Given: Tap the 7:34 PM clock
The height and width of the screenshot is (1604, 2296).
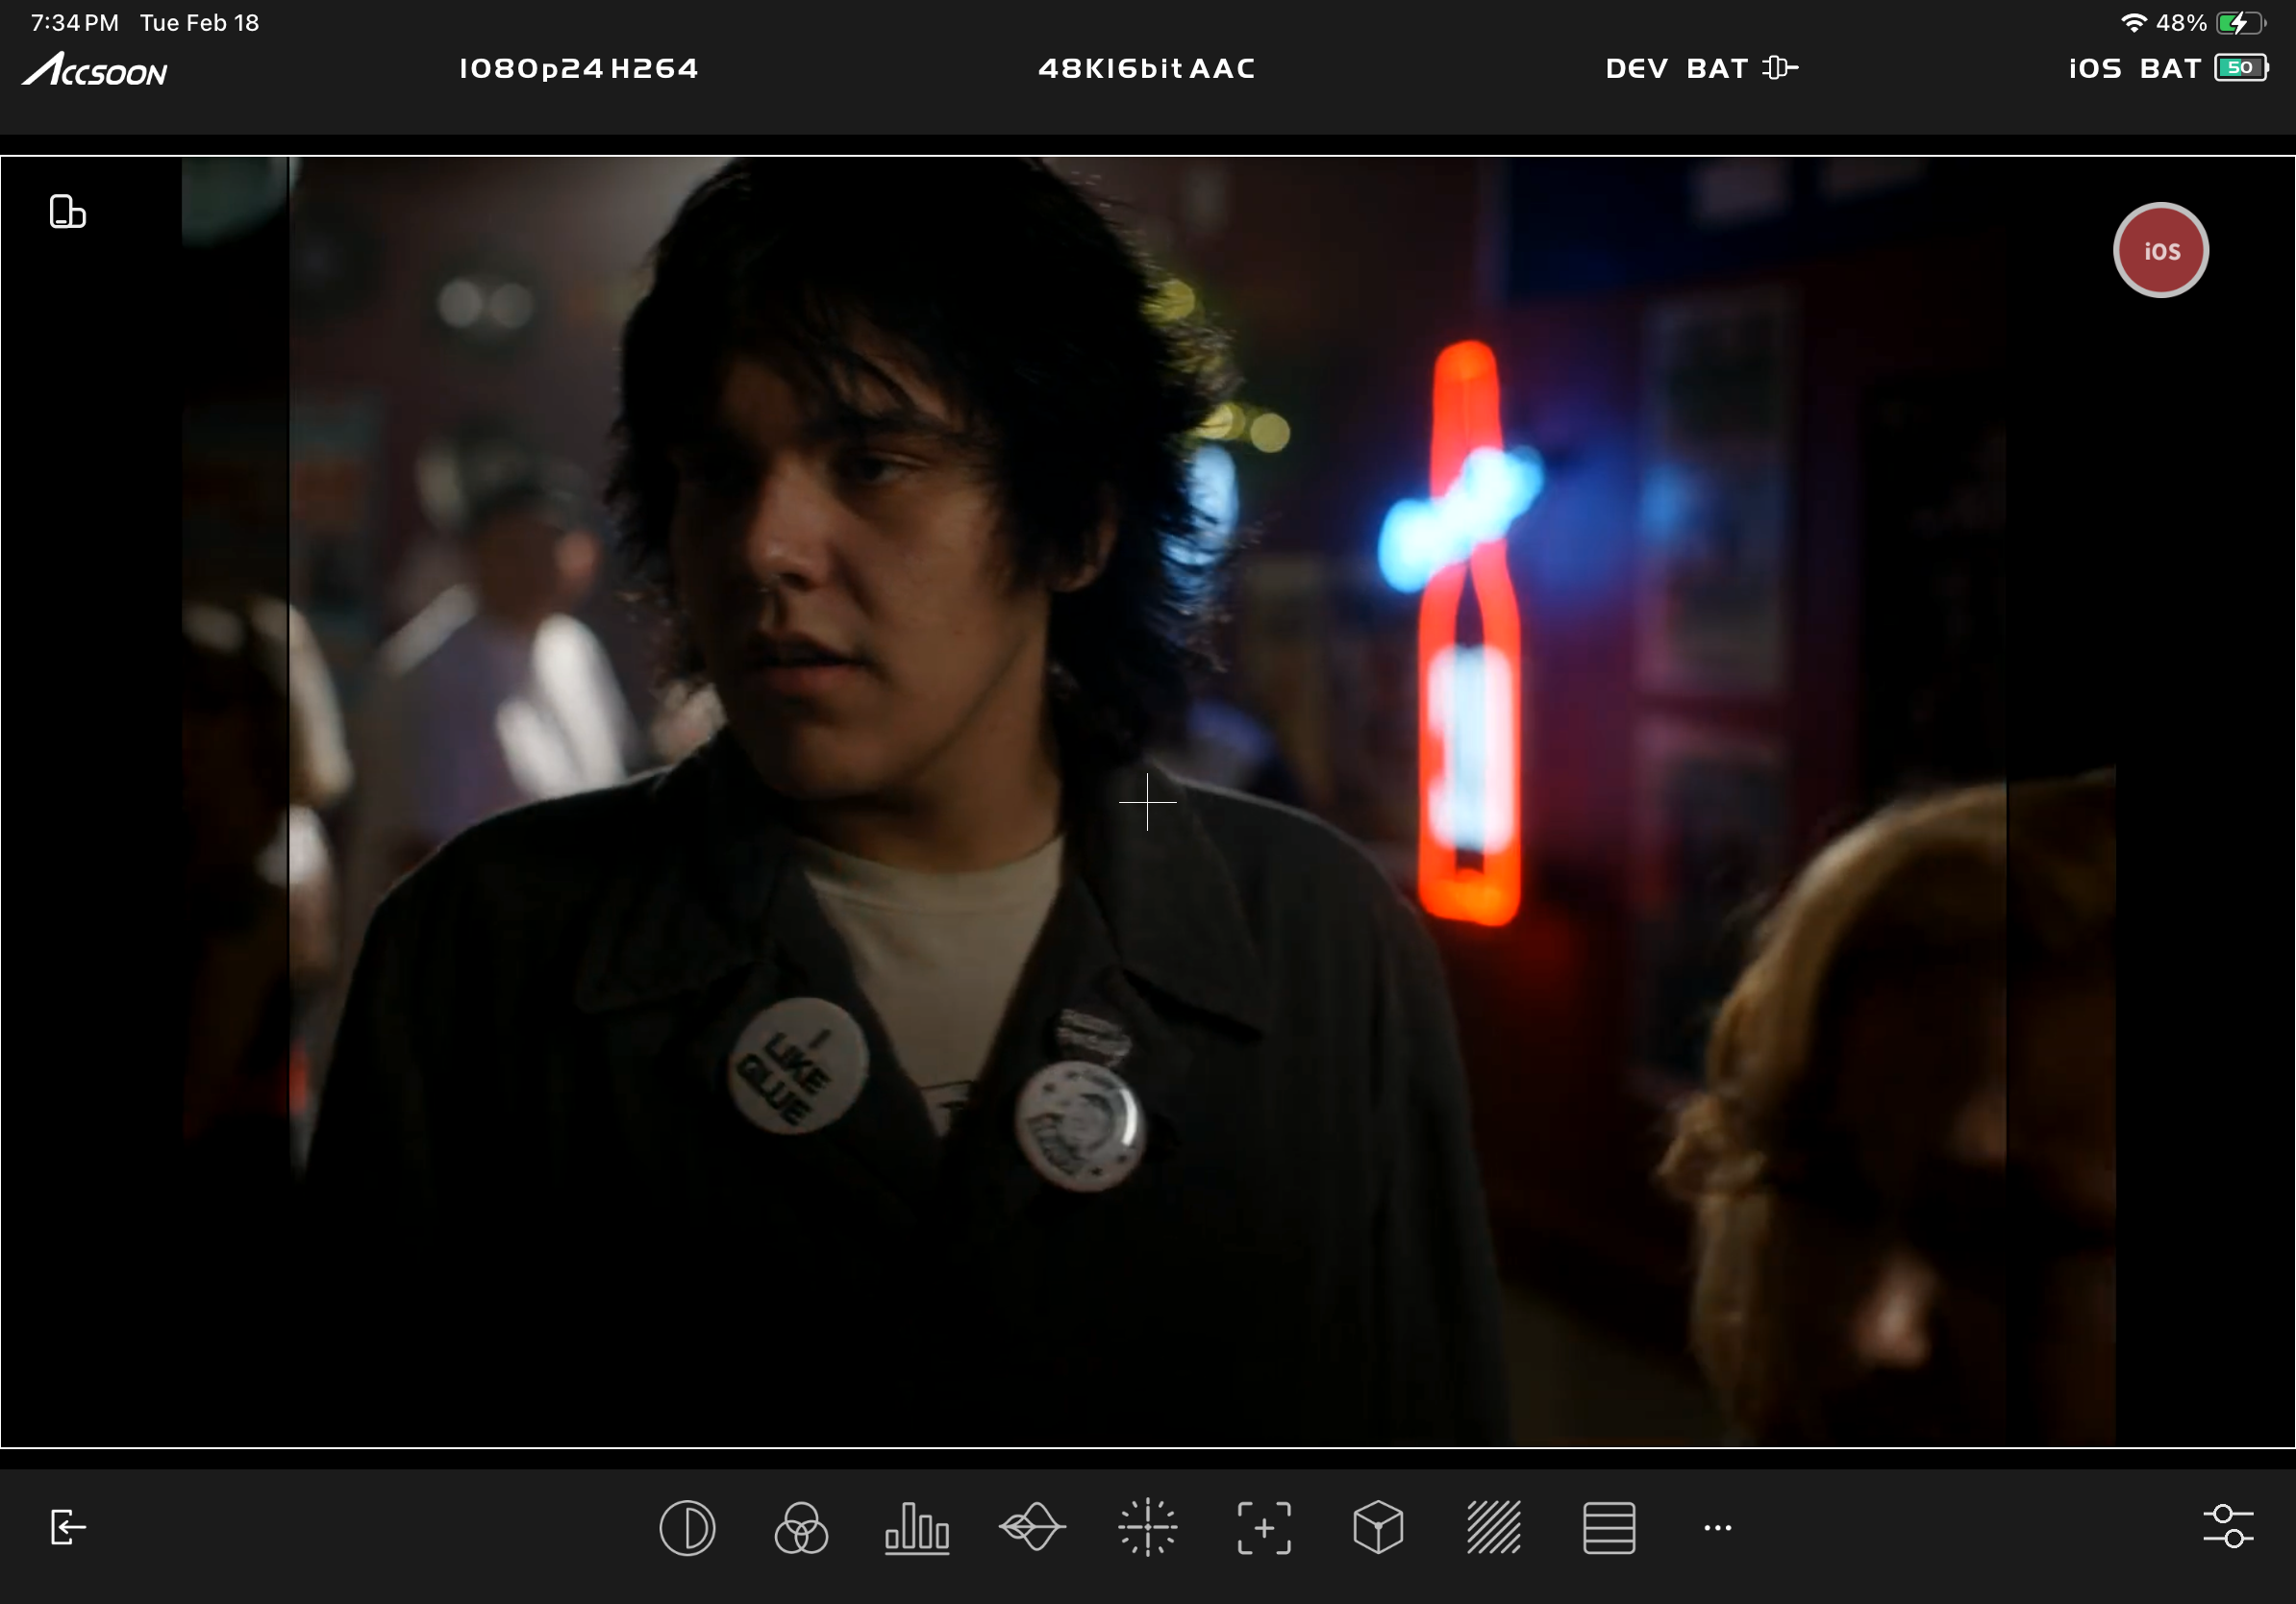Looking at the screenshot, I should pyautogui.click(x=75, y=22).
